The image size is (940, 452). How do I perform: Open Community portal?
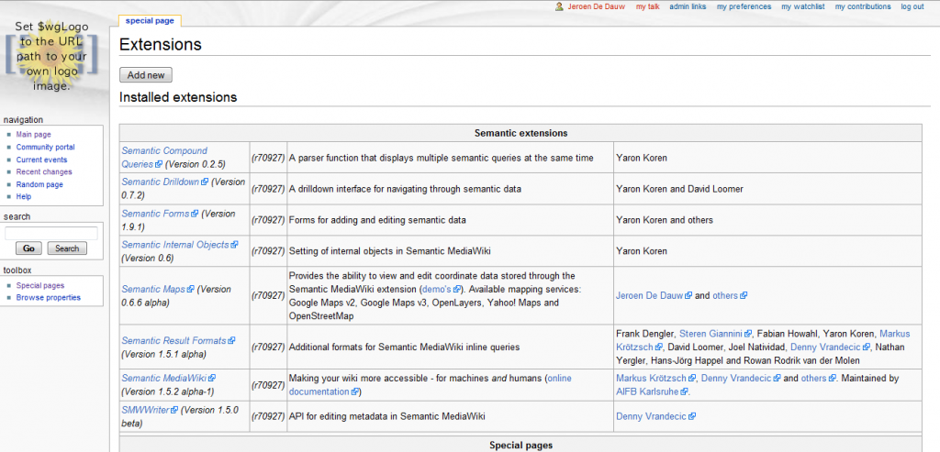[x=46, y=148]
